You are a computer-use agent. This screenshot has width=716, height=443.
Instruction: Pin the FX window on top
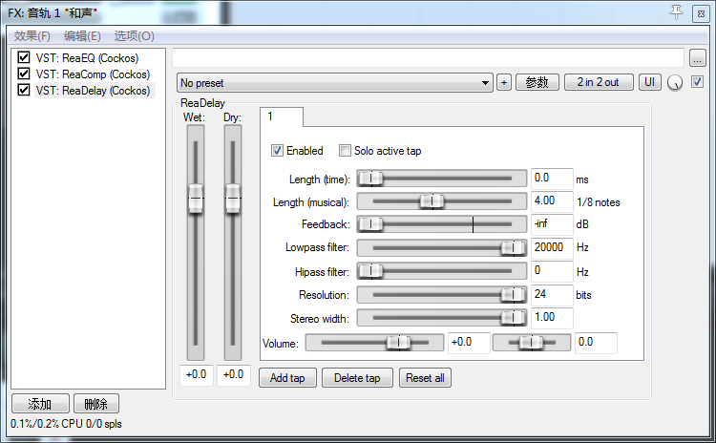678,11
